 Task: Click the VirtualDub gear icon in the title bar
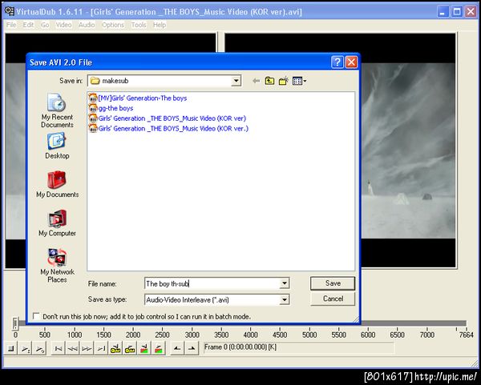[10, 12]
